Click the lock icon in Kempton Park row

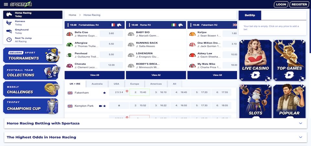click(119, 105)
